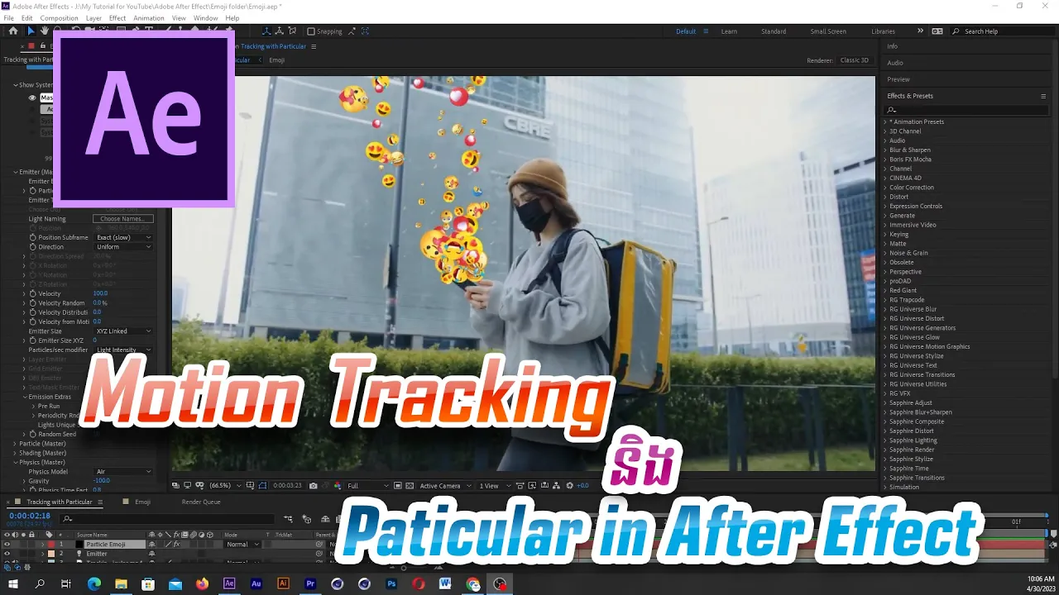Open Direction Uniform dropdown
Screen dimensions: 1059x595
123,247
